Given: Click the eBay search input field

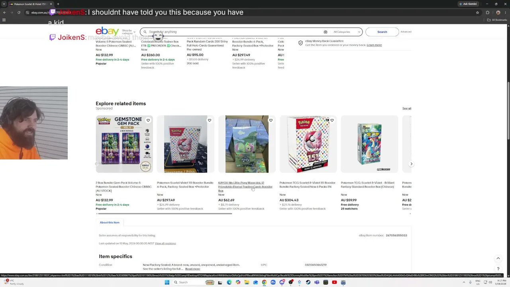Looking at the screenshot, I should pyautogui.click(x=235, y=32).
